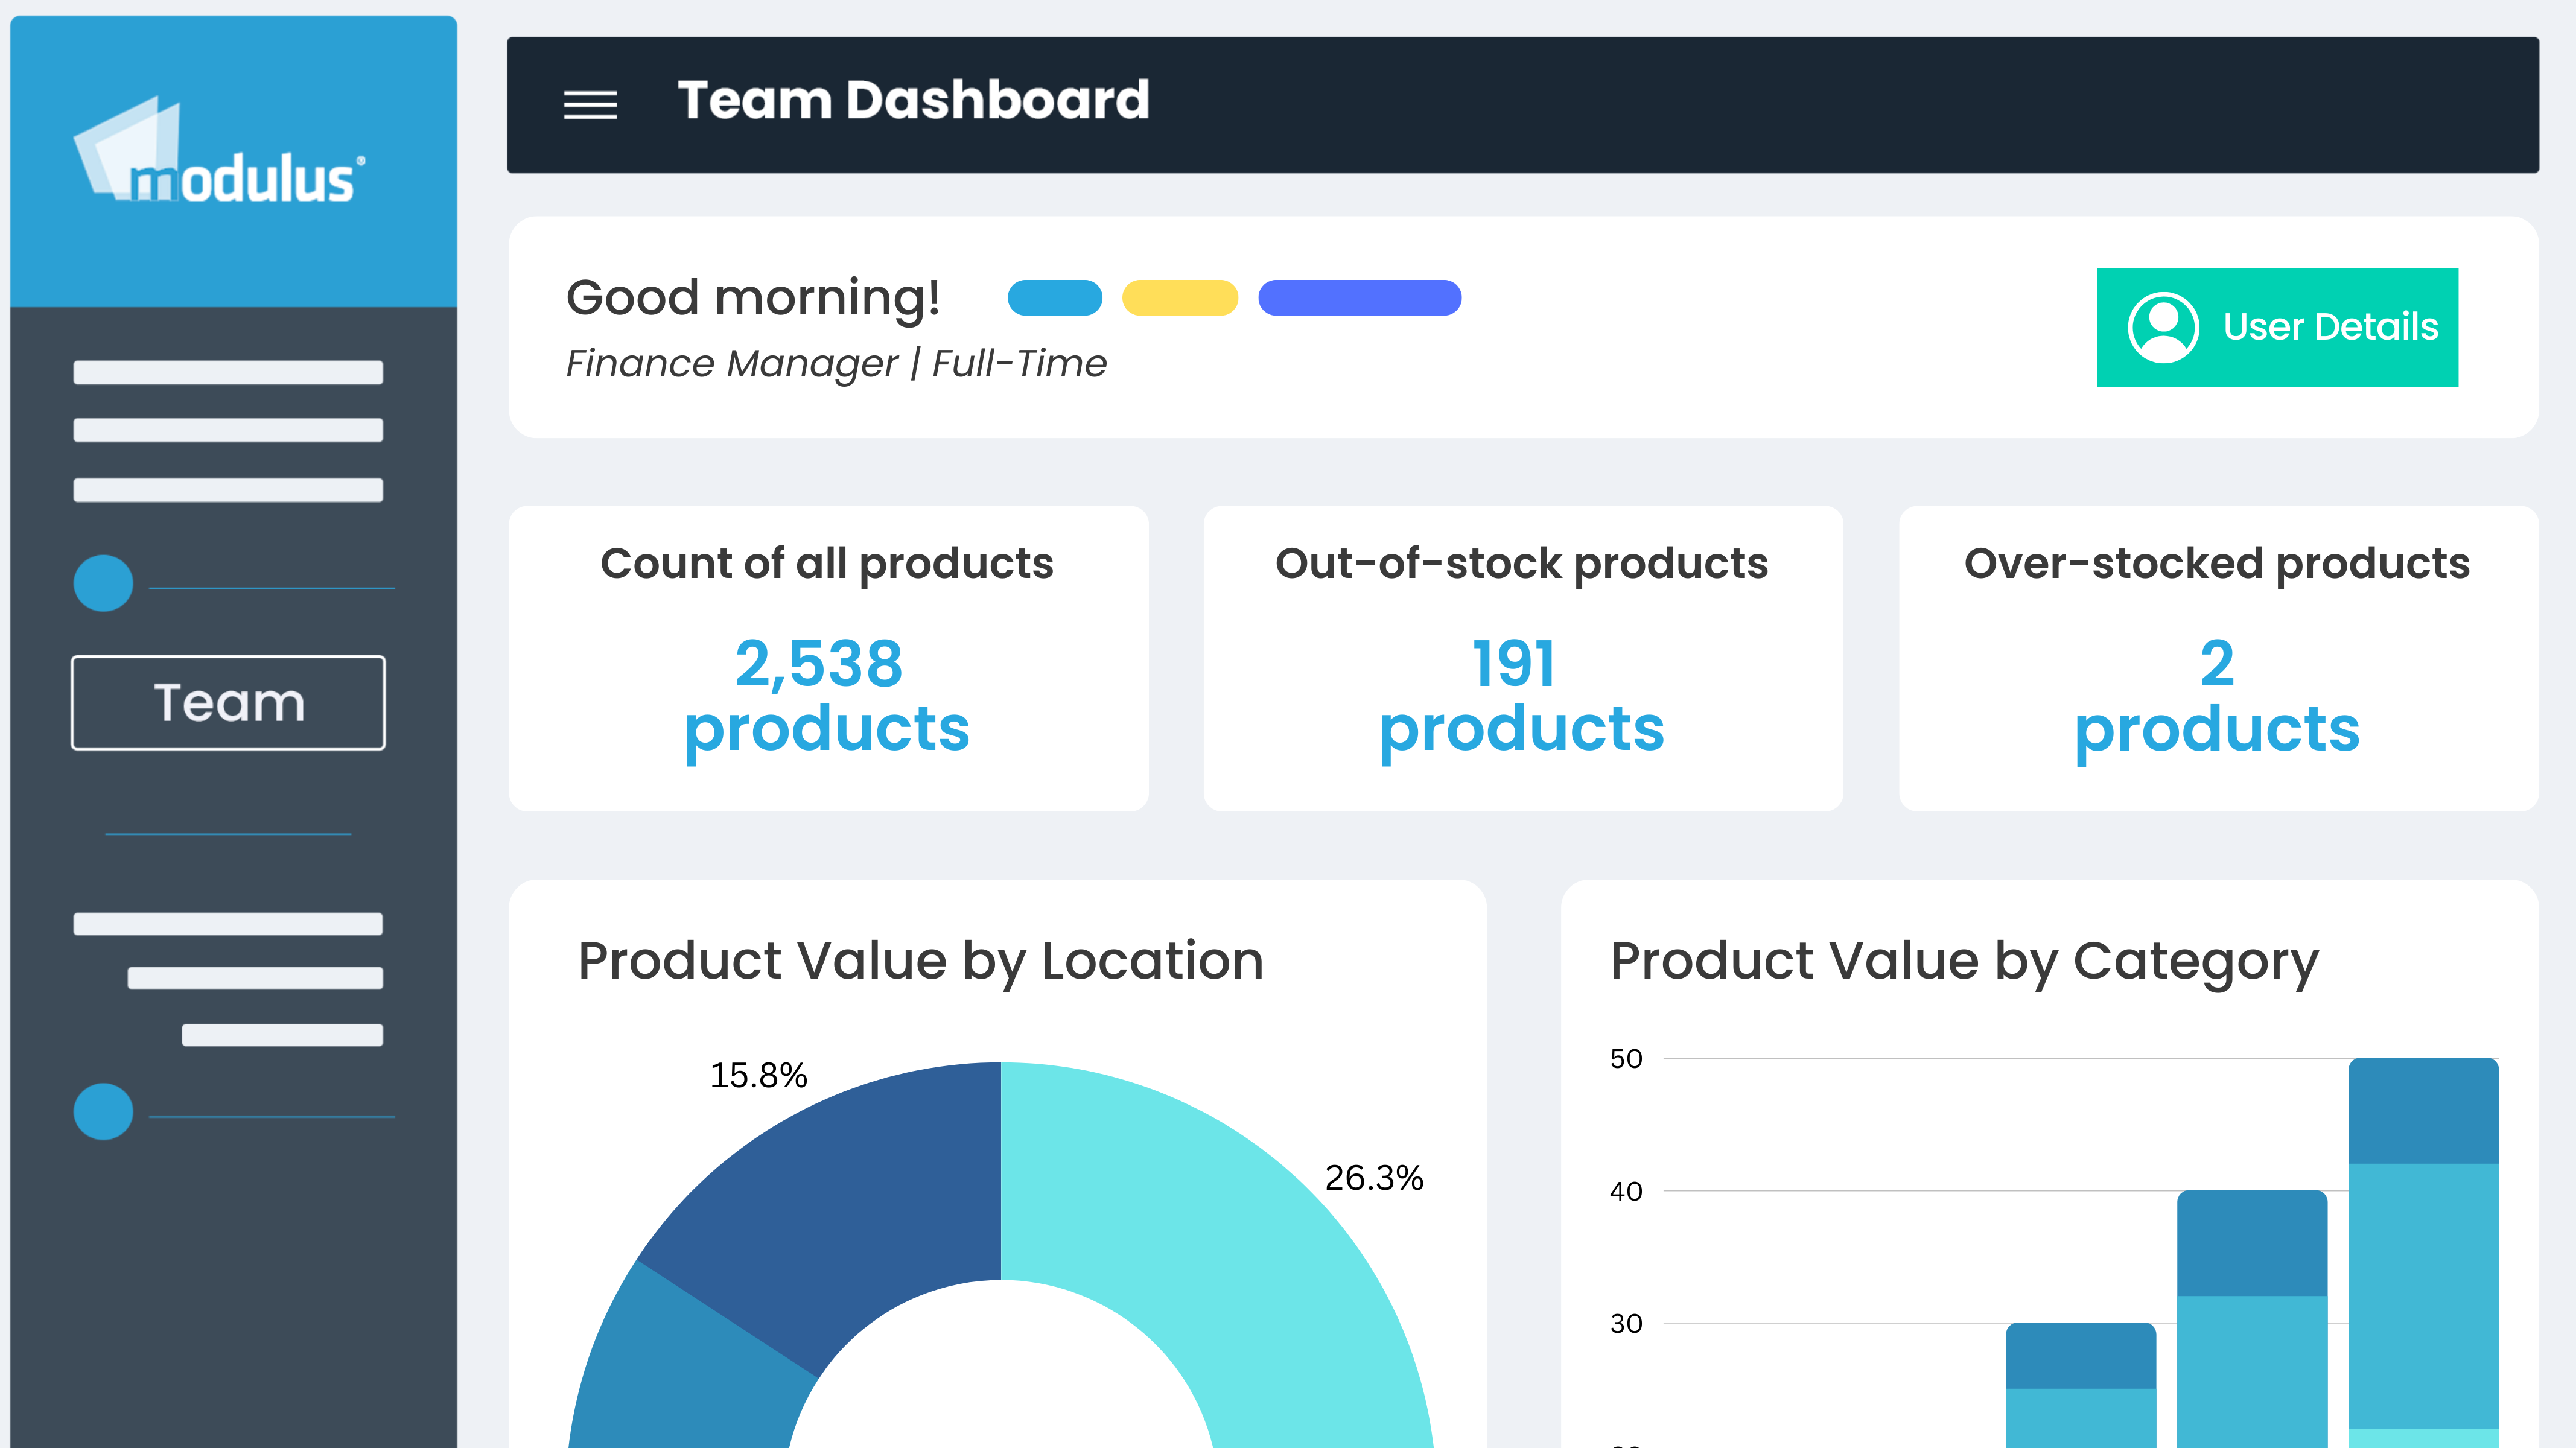Open the User Details button
The height and width of the screenshot is (1448, 2576).
2277,327
